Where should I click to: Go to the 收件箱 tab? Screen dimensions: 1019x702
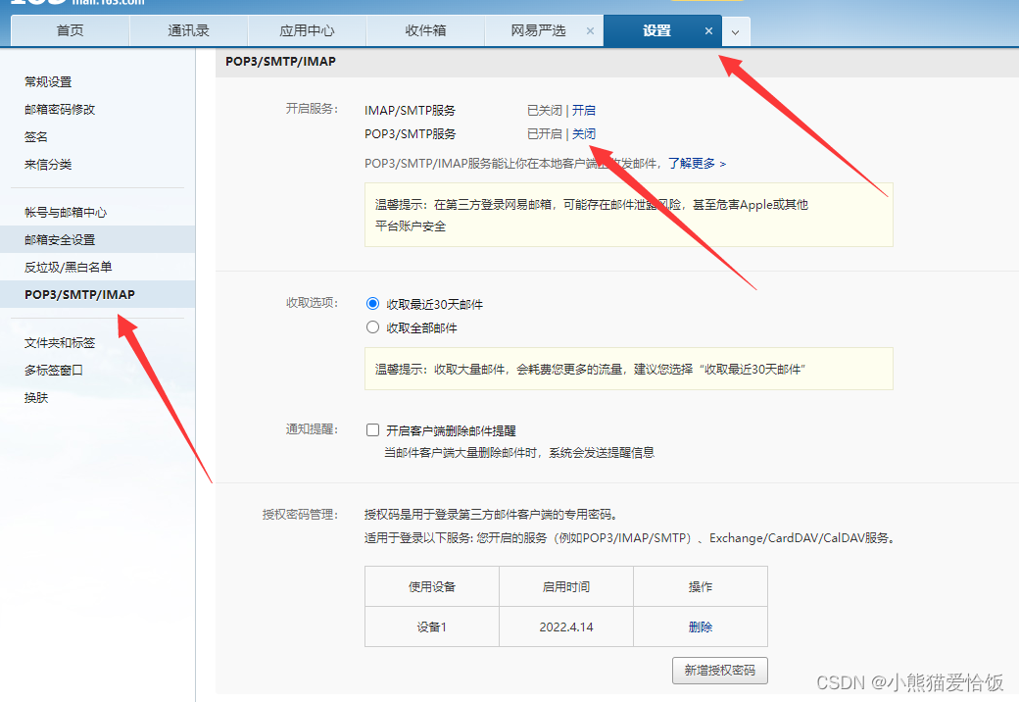pos(425,30)
